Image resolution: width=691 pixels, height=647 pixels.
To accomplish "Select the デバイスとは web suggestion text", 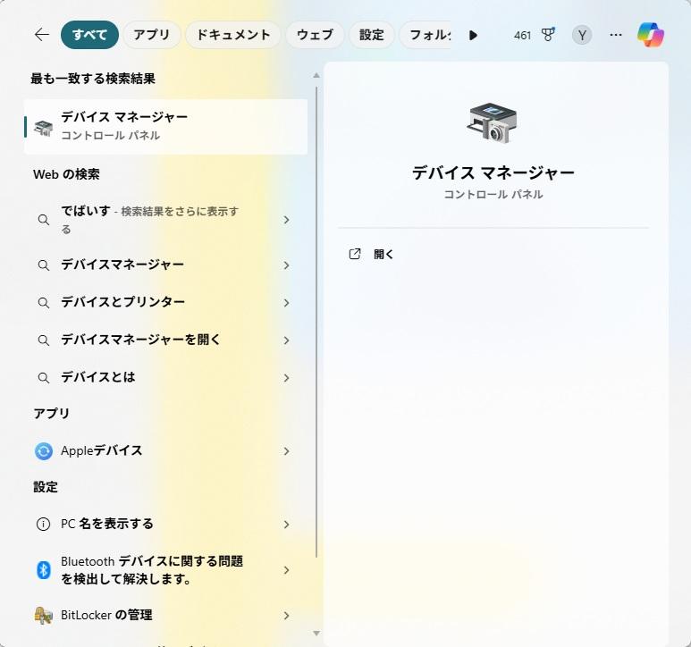I will pyautogui.click(x=97, y=377).
